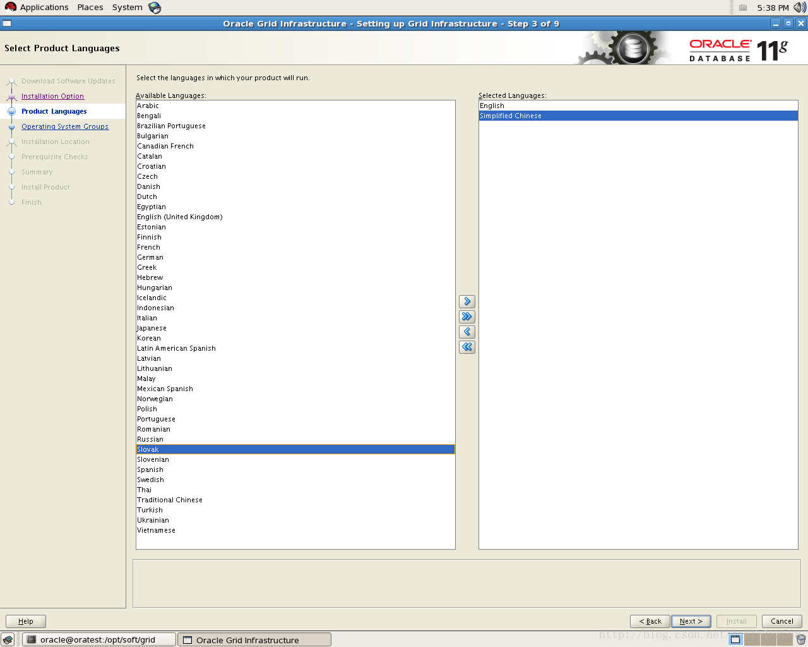Open the volume control speaker icon
The image size is (808, 647).
[x=800, y=8]
